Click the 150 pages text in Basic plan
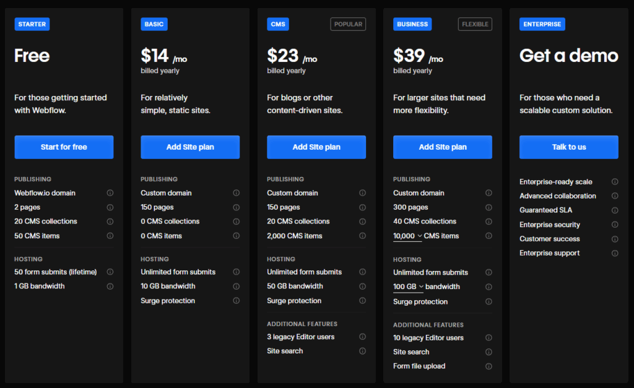634x388 pixels. (x=157, y=207)
